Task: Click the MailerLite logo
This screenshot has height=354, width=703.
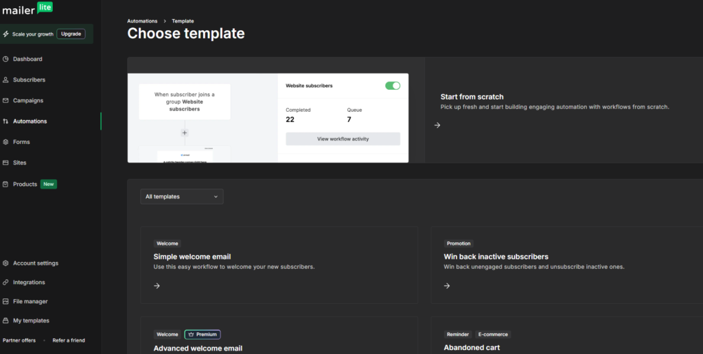Action: (27, 8)
